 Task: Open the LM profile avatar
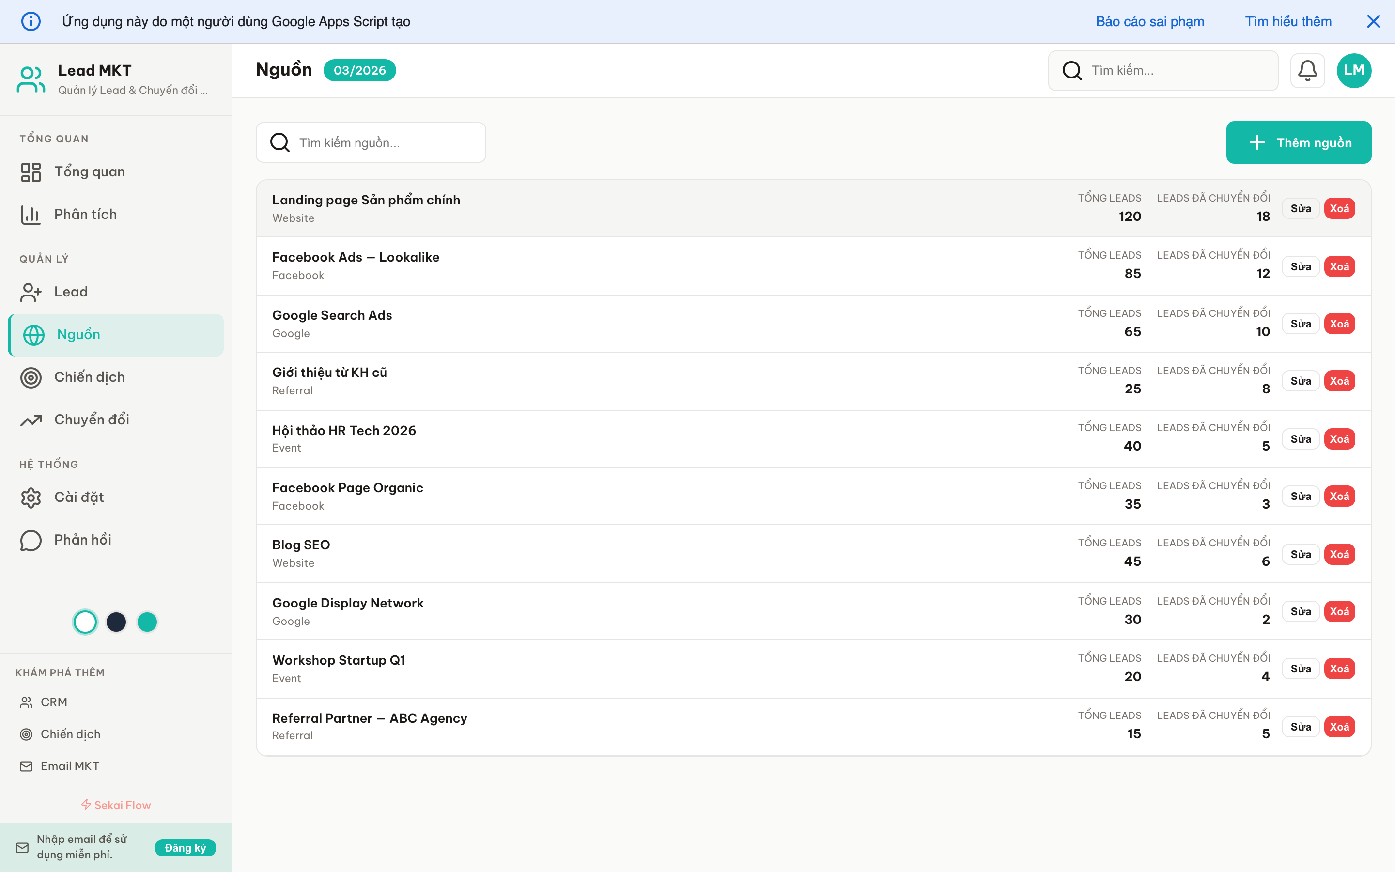[1353, 70]
